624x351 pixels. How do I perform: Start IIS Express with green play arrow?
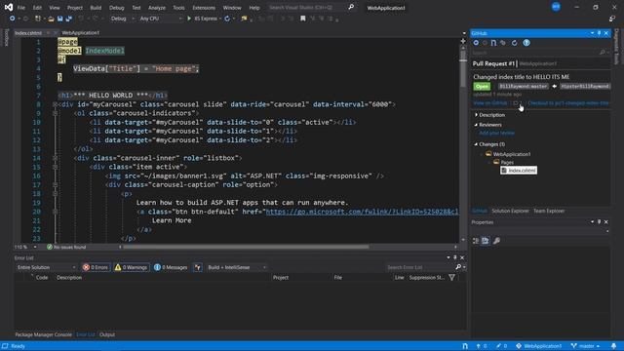189,19
